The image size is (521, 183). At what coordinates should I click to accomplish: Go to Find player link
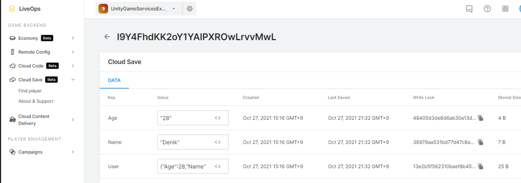(x=30, y=91)
